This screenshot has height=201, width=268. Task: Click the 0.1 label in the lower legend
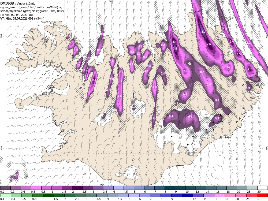tap(2, 199)
